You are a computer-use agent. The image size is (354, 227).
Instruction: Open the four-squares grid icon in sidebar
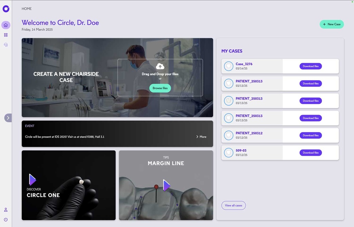click(x=6, y=35)
